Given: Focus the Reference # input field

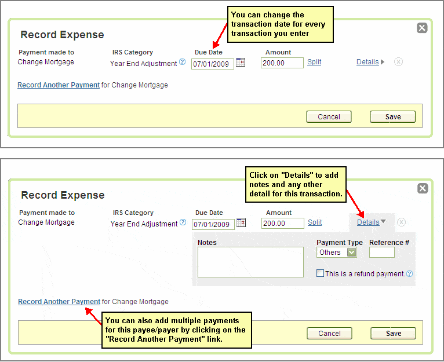Looking at the screenshot, I should click(x=381, y=253).
